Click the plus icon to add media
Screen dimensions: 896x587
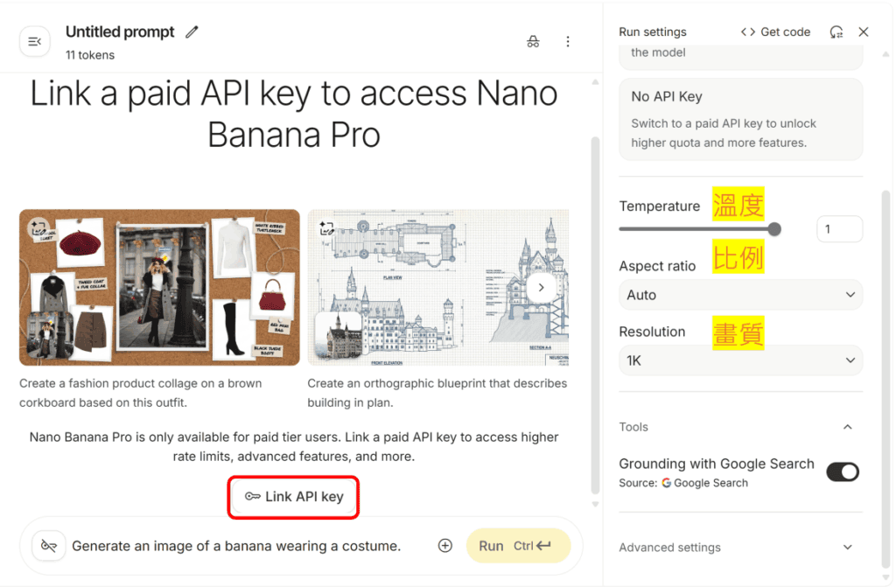tap(445, 546)
